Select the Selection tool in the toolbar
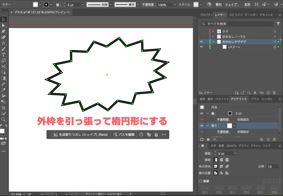 4,19
